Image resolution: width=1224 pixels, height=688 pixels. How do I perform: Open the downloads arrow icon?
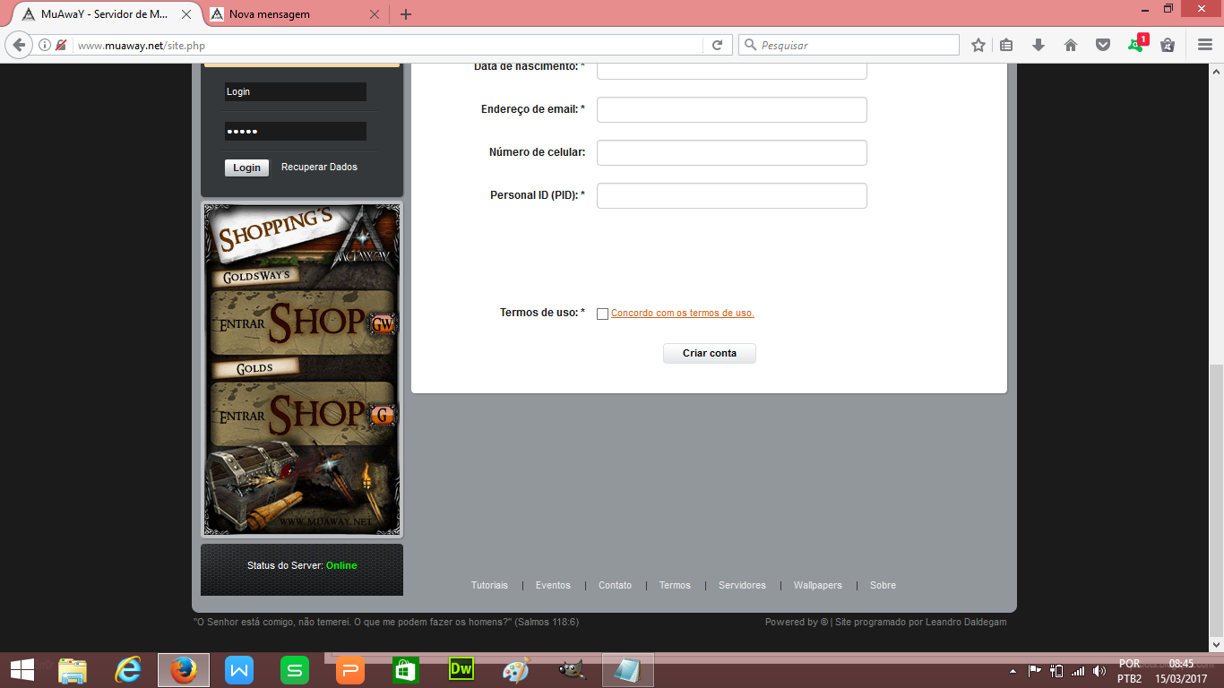pos(1039,45)
